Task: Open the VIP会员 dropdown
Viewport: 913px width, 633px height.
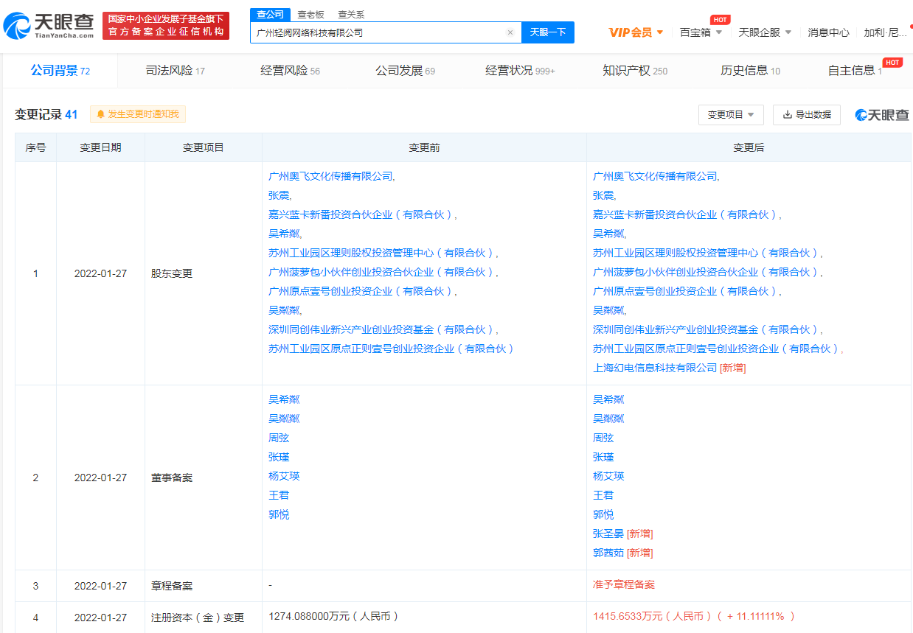Action: [636, 32]
